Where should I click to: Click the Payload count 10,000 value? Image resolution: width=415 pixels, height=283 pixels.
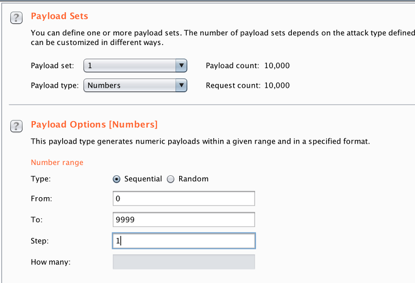click(277, 66)
